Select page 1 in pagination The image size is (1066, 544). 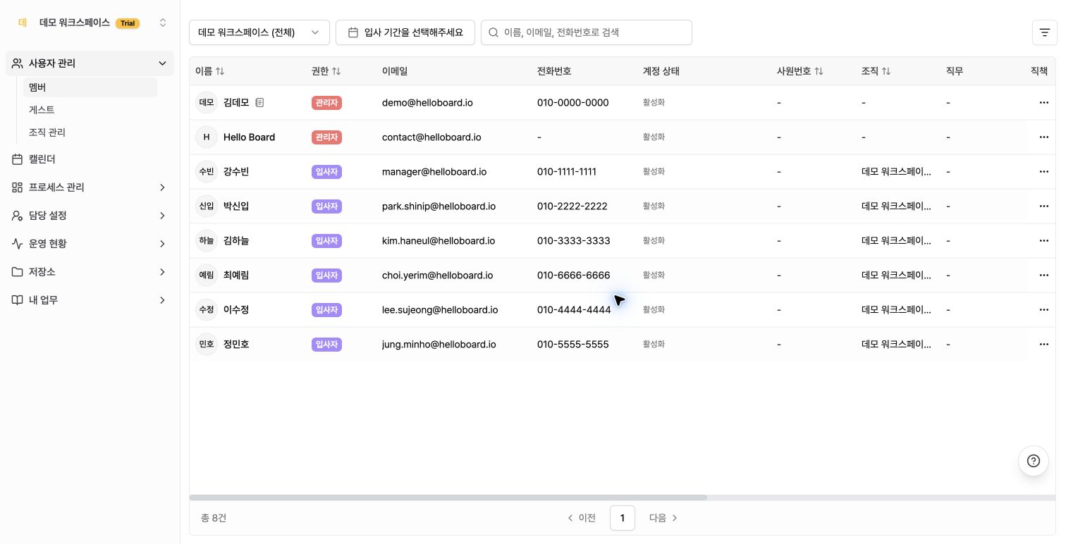tap(623, 518)
